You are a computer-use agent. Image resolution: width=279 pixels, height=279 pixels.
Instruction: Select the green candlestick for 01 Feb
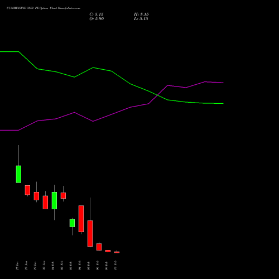[x=54, y=200]
